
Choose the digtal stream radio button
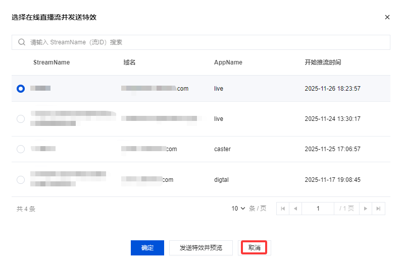[x=21, y=179]
